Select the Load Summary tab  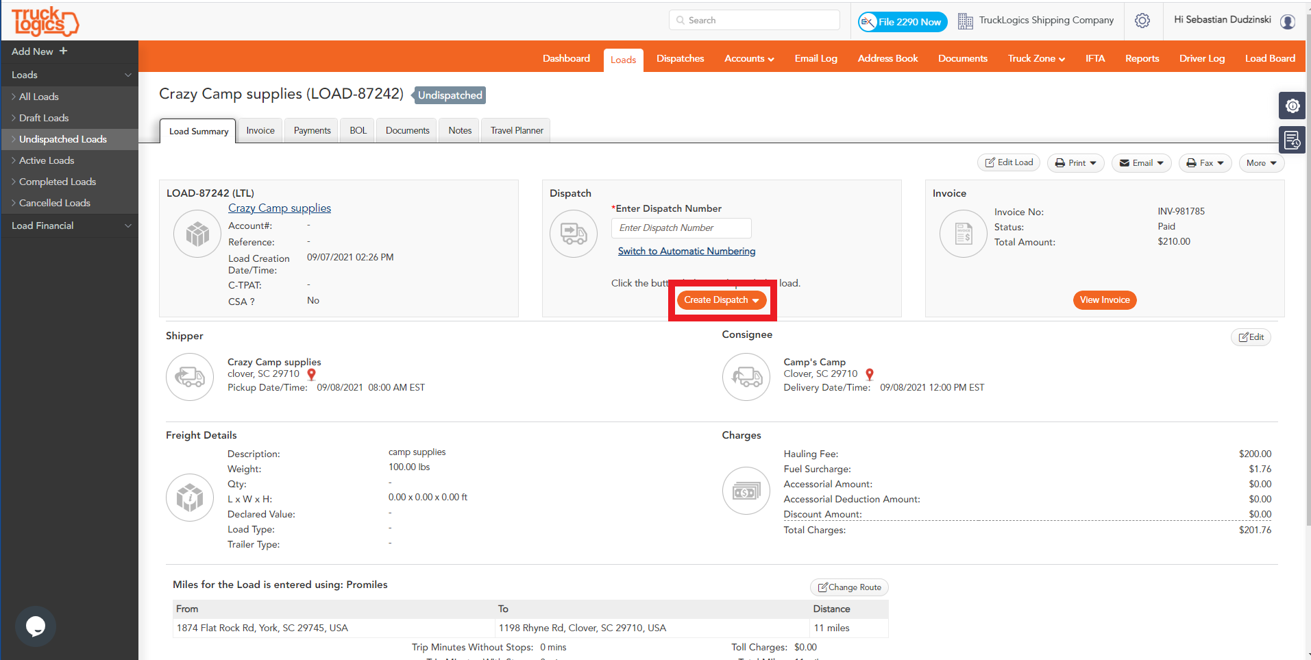pyautogui.click(x=199, y=131)
